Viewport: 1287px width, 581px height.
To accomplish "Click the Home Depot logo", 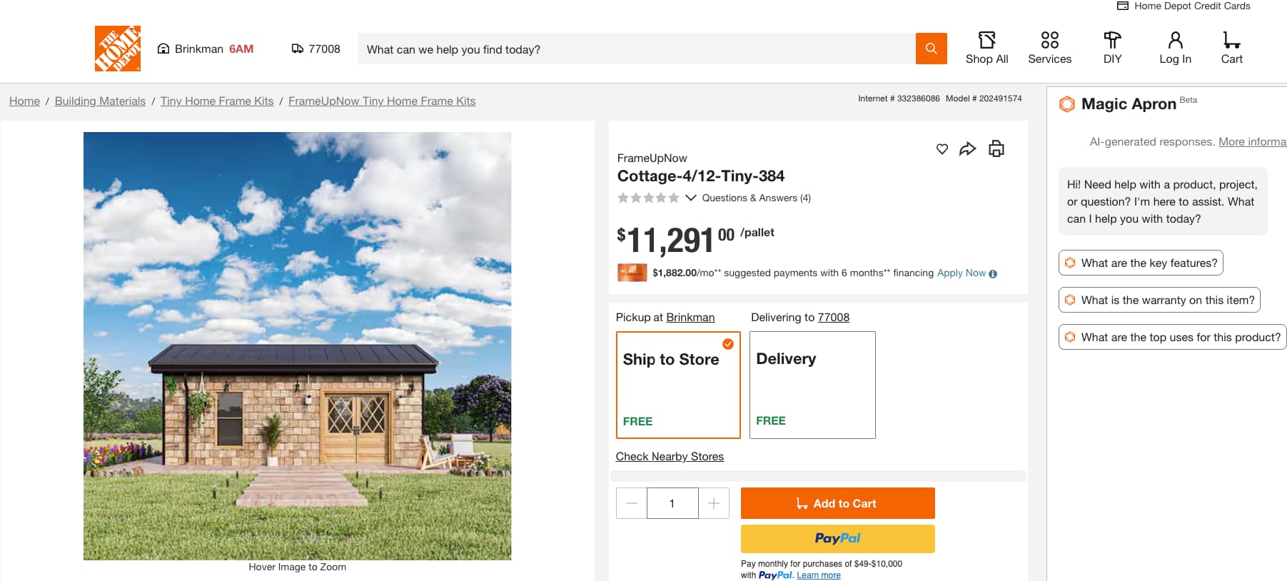I will (x=118, y=49).
